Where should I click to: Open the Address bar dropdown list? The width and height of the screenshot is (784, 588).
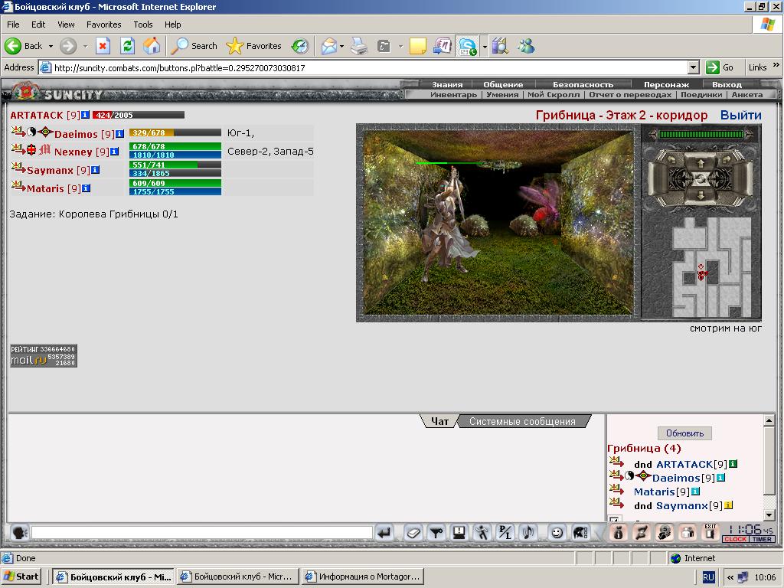pyautogui.click(x=693, y=67)
